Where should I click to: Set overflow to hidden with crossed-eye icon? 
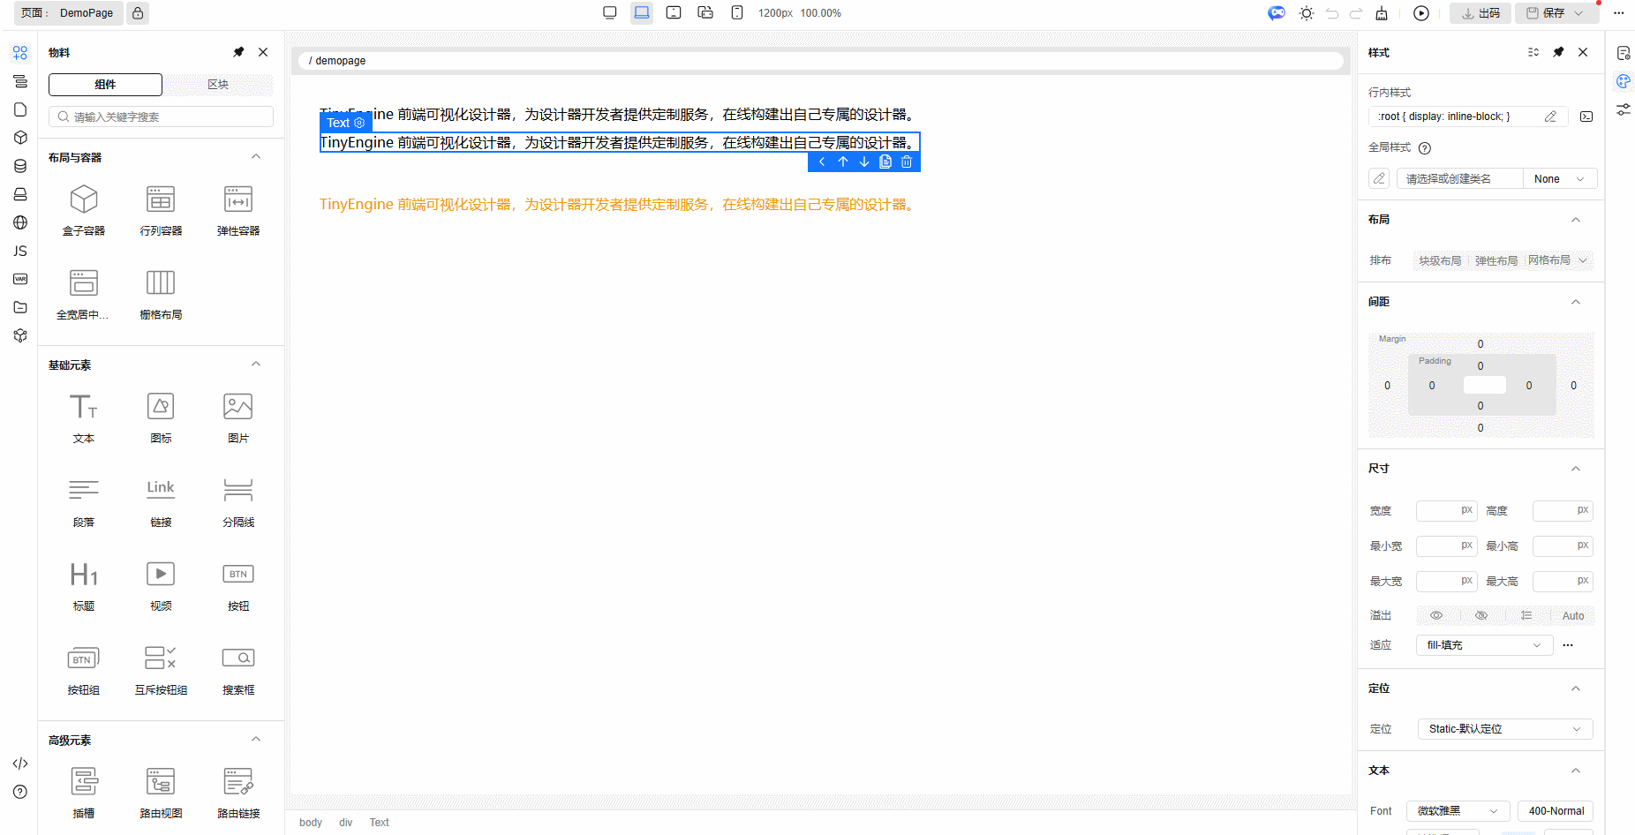click(x=1481, y=615)
